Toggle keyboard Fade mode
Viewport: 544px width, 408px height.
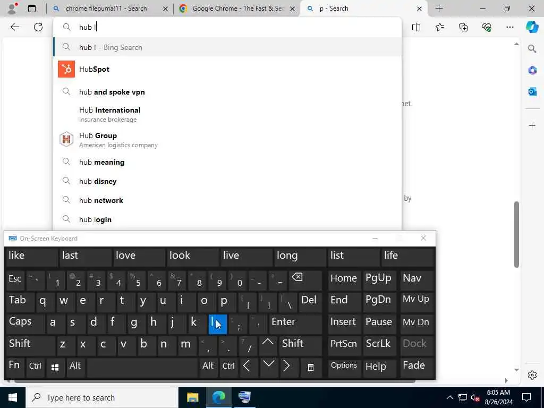pyautogui.click(x=416, y=368)
